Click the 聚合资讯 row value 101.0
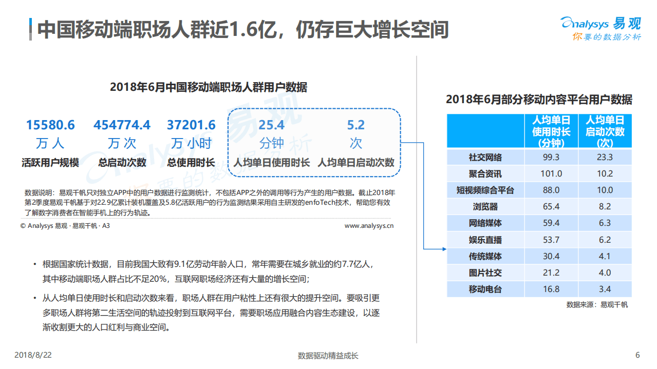This screenshot has height=369, width=657. tap(550, 173)
